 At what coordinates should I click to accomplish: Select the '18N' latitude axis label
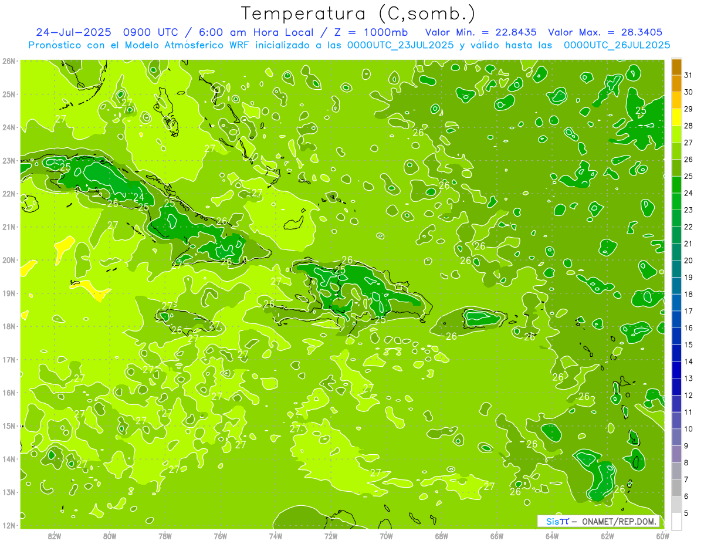9,327
